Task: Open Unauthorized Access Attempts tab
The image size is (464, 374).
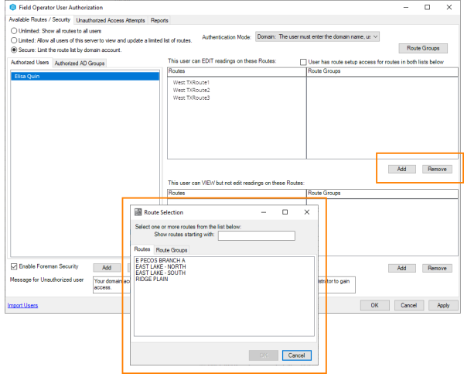Action: [x=111, y=20]
